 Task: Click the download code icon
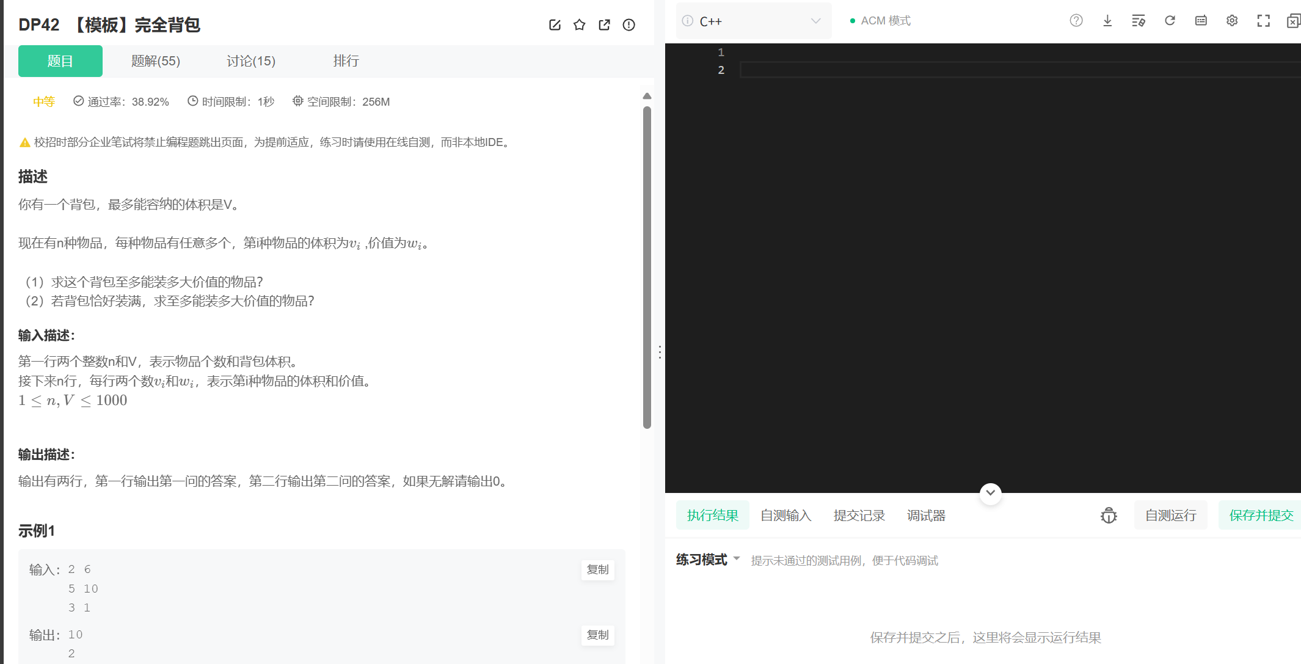(1107, 21)
